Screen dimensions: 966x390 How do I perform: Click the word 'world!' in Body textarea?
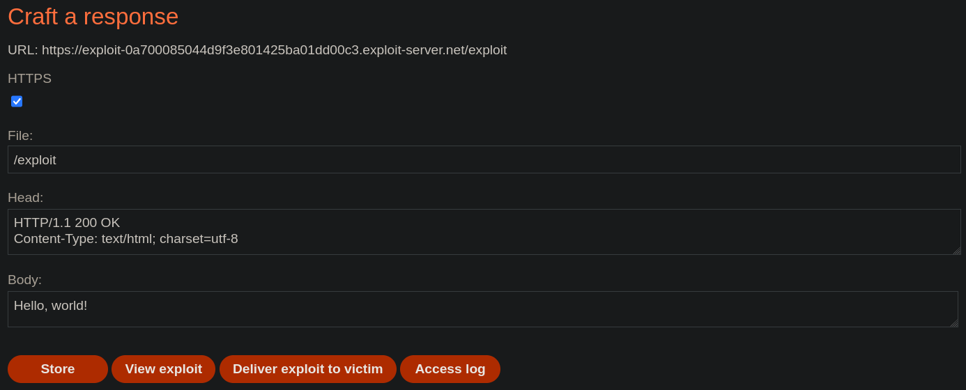(x=69, y=306)
